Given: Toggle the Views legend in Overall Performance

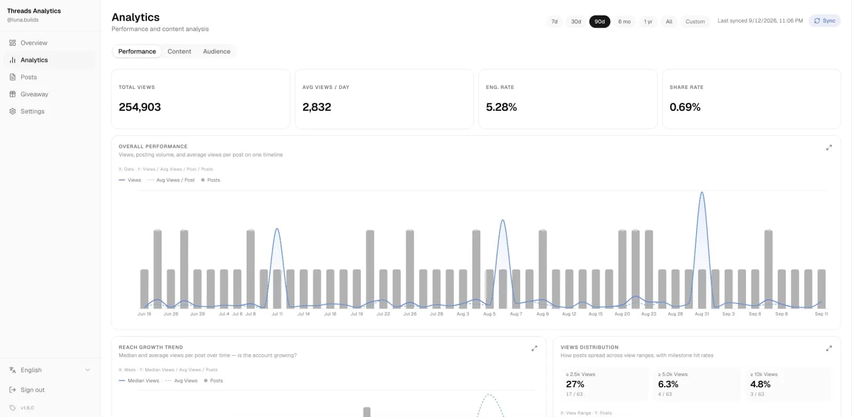Looking at the screenshot, I should pos(130,180).
